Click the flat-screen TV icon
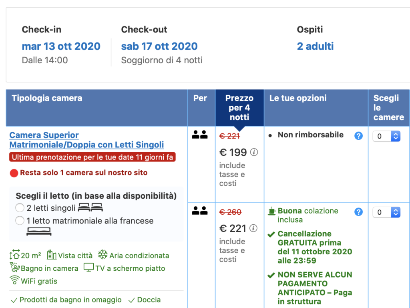 click(88, 268)
